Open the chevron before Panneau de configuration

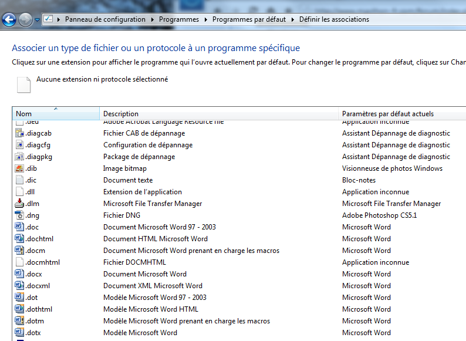point(59,19)
